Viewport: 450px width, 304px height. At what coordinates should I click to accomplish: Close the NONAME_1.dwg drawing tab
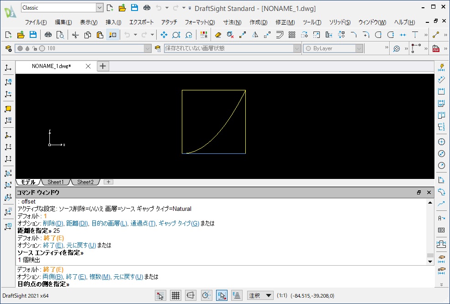88,66
